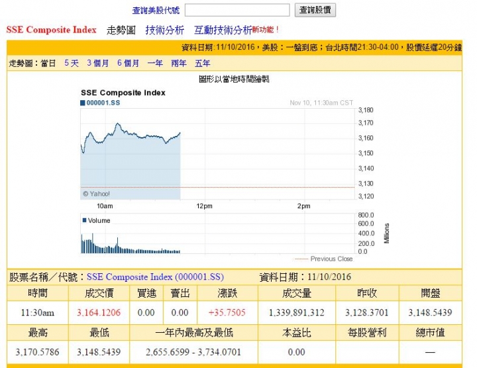Screen dimensions: 477x368
Task: Select the 兩年 chart range
Action: [179, 63]
